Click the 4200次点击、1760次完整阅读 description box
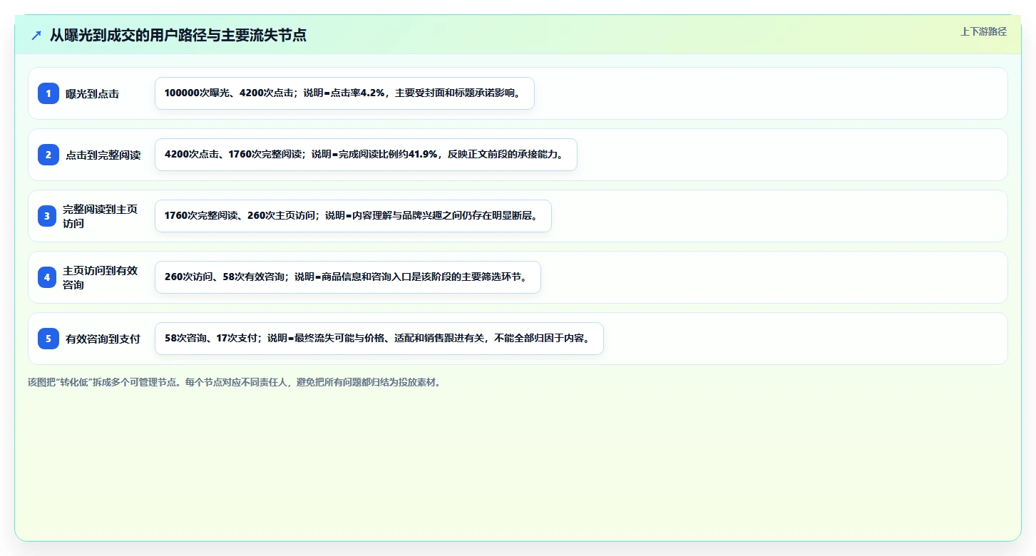Image resolution: width=1036 pixels, height=556 pixels. 366,155
